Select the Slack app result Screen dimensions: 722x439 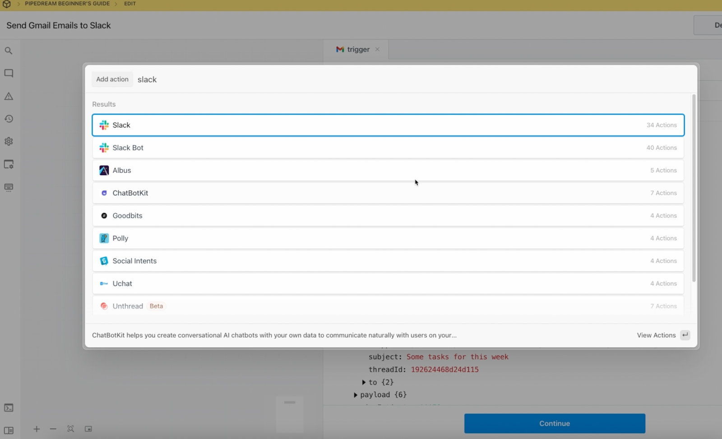pos(388,125)
